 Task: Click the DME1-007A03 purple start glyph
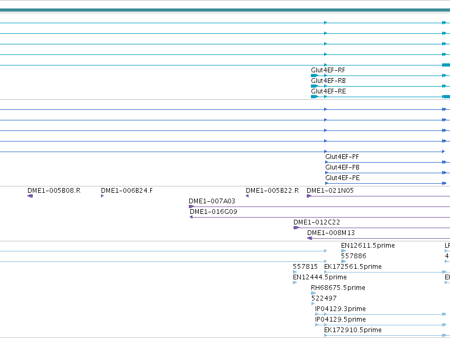click(x=191, y=206)
